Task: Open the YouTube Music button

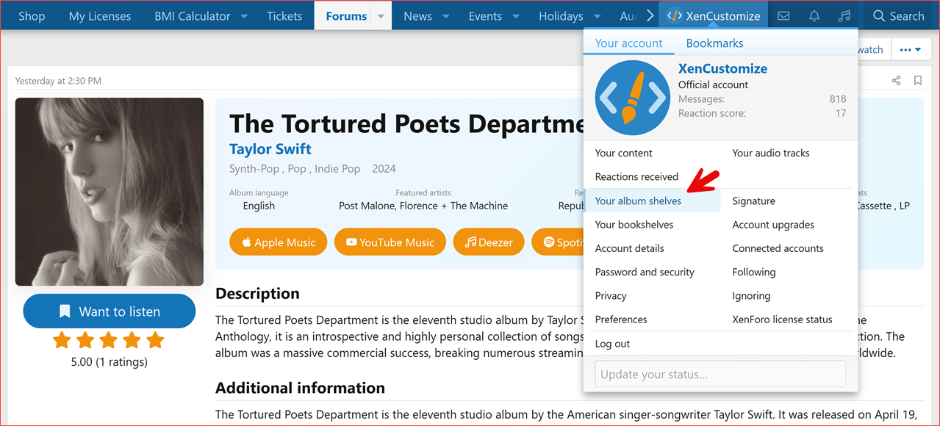Action: (x=390, y=242)
